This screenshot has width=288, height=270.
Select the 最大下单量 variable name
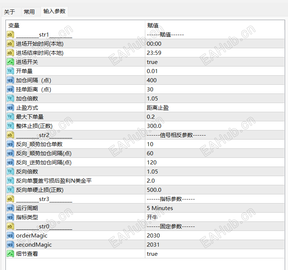pos(30,117)
